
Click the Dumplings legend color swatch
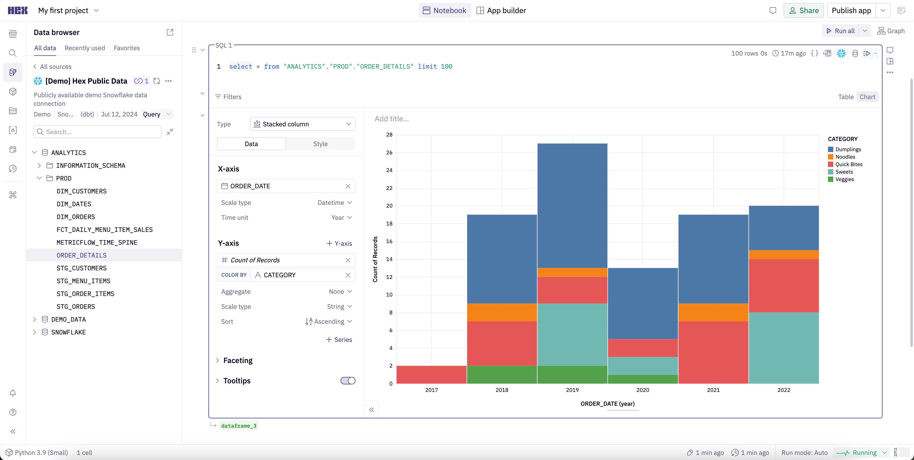pos(830,149)
